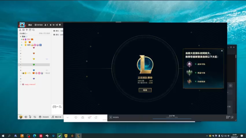Favorite the YY channel with star icon
The height and width of the screenshot is (138, 246).
(50, 25)
